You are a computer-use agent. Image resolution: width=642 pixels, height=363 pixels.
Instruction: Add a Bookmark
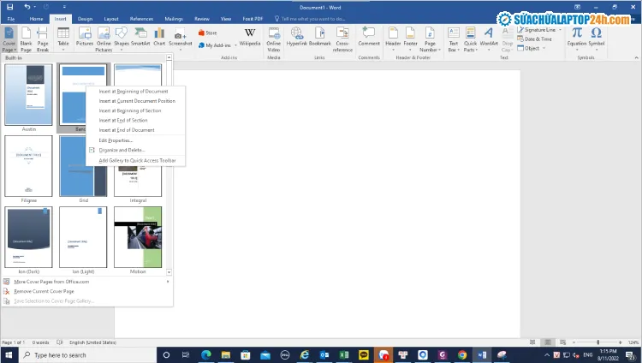click(320, 37)
